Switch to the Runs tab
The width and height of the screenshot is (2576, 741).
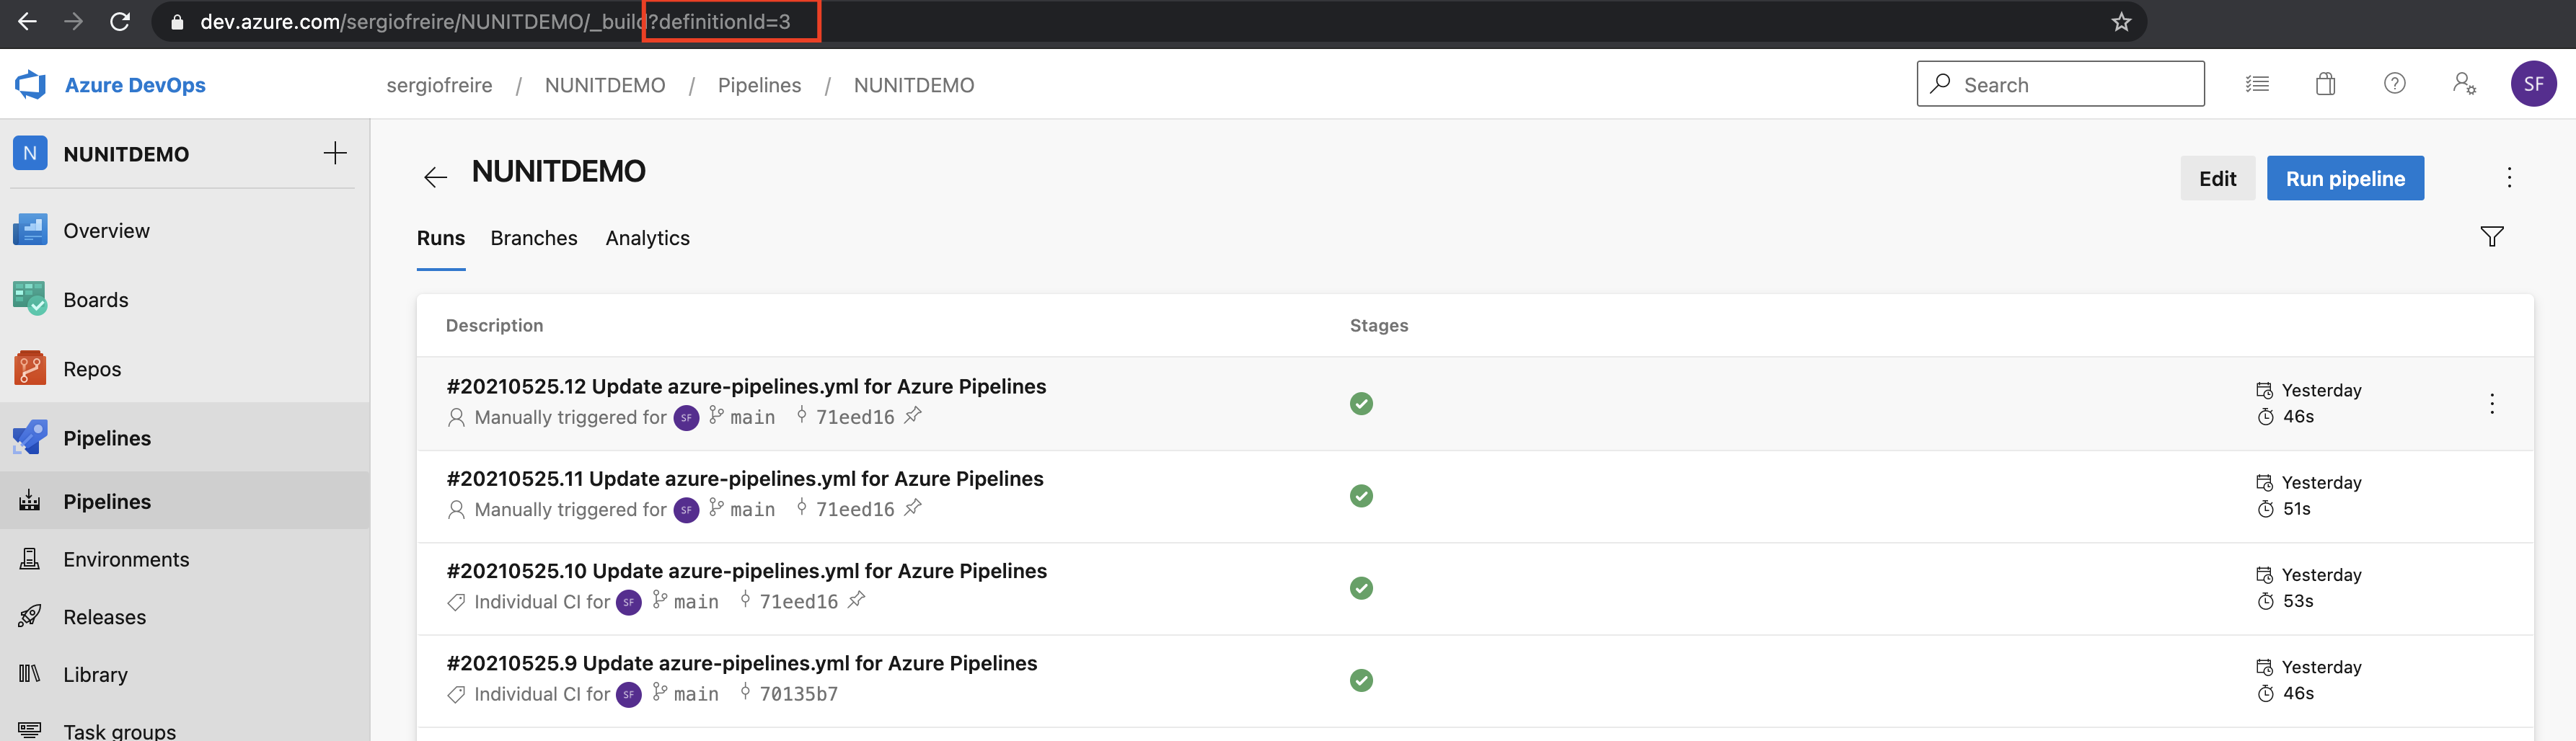point(441,238)
